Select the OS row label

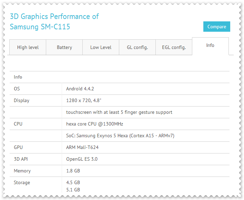(17, 89)
